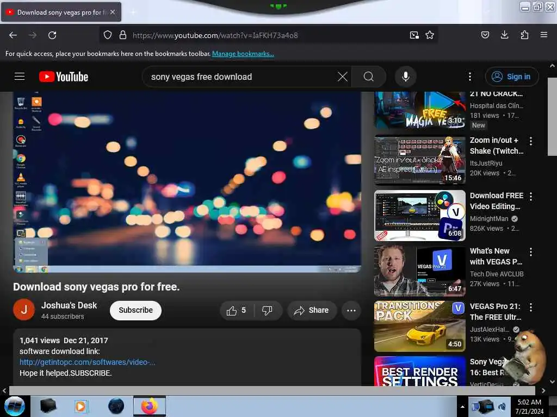Click the vertical page scrollbar thumb

pyautogui.click(x=552, y=116)
